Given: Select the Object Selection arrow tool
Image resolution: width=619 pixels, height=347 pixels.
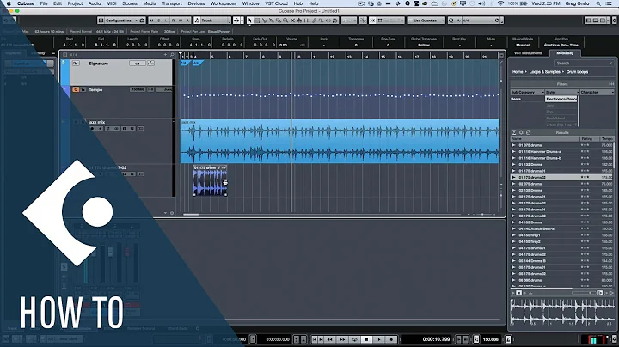Looking at the screenshot, I should point(249,20).
